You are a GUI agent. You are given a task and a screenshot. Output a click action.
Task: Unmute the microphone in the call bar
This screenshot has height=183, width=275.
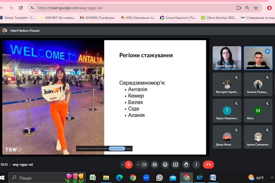click(129, 165)
